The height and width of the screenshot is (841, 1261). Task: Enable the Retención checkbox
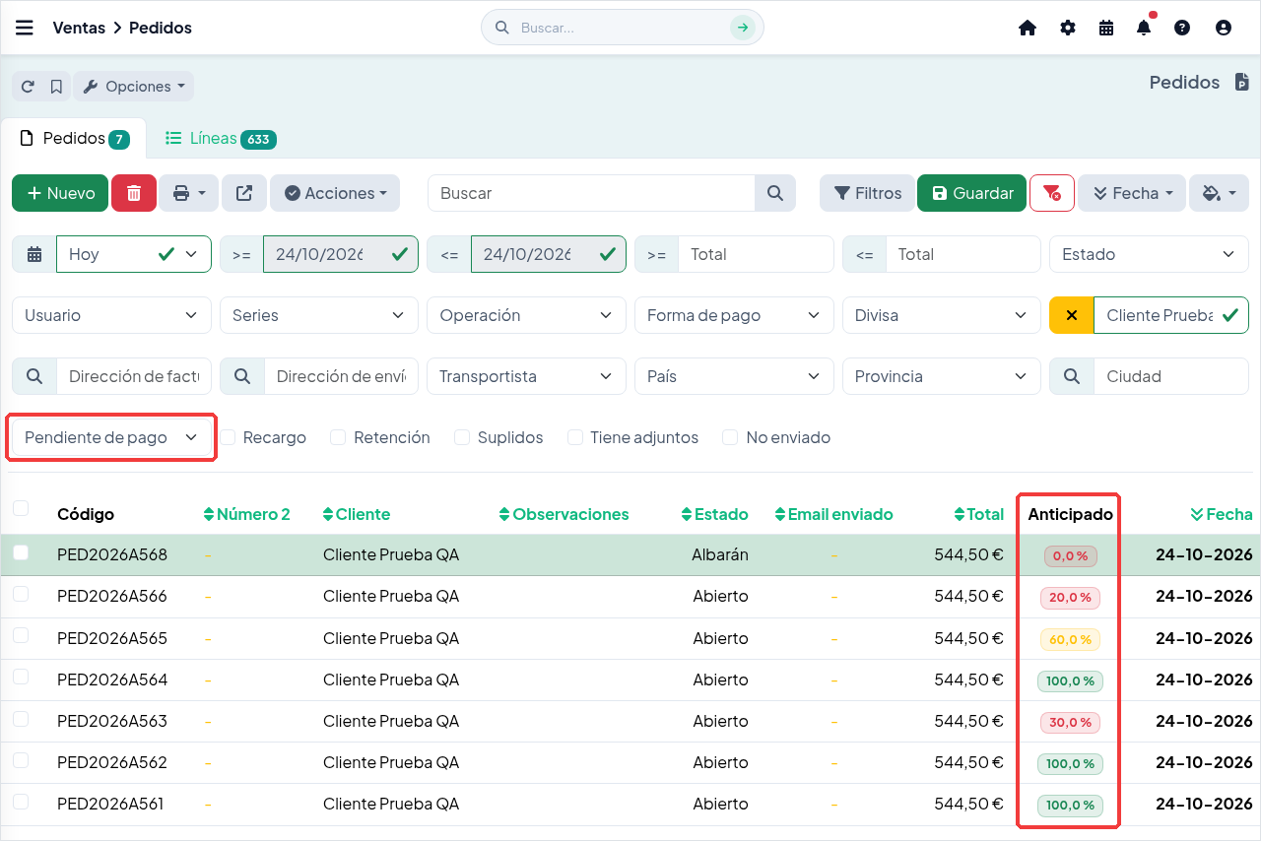(338, 437)
